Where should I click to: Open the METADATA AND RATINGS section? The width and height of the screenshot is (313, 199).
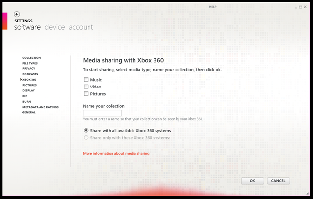pos(41,107)
